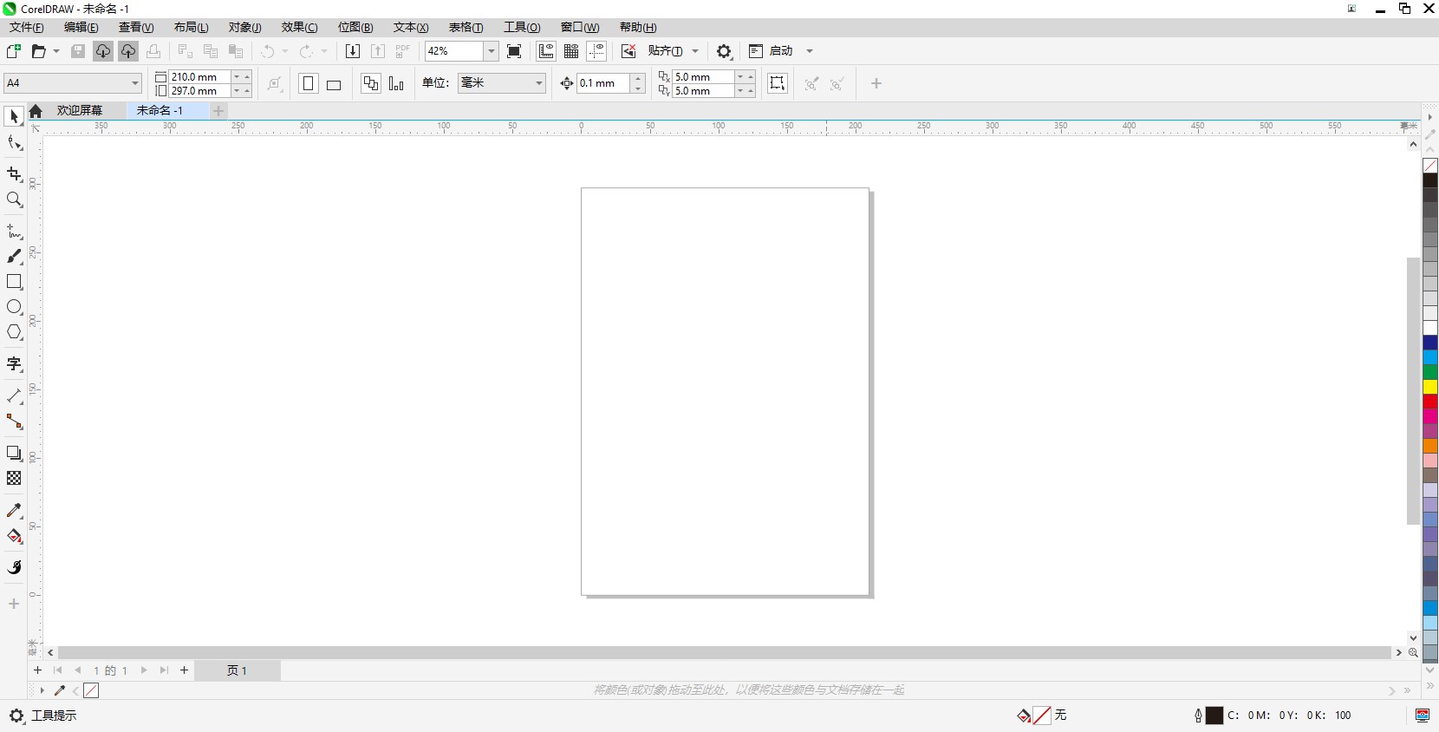Select the Polygon tool
The width and height of the screenshot is (1439, 732).
[14, 332]
